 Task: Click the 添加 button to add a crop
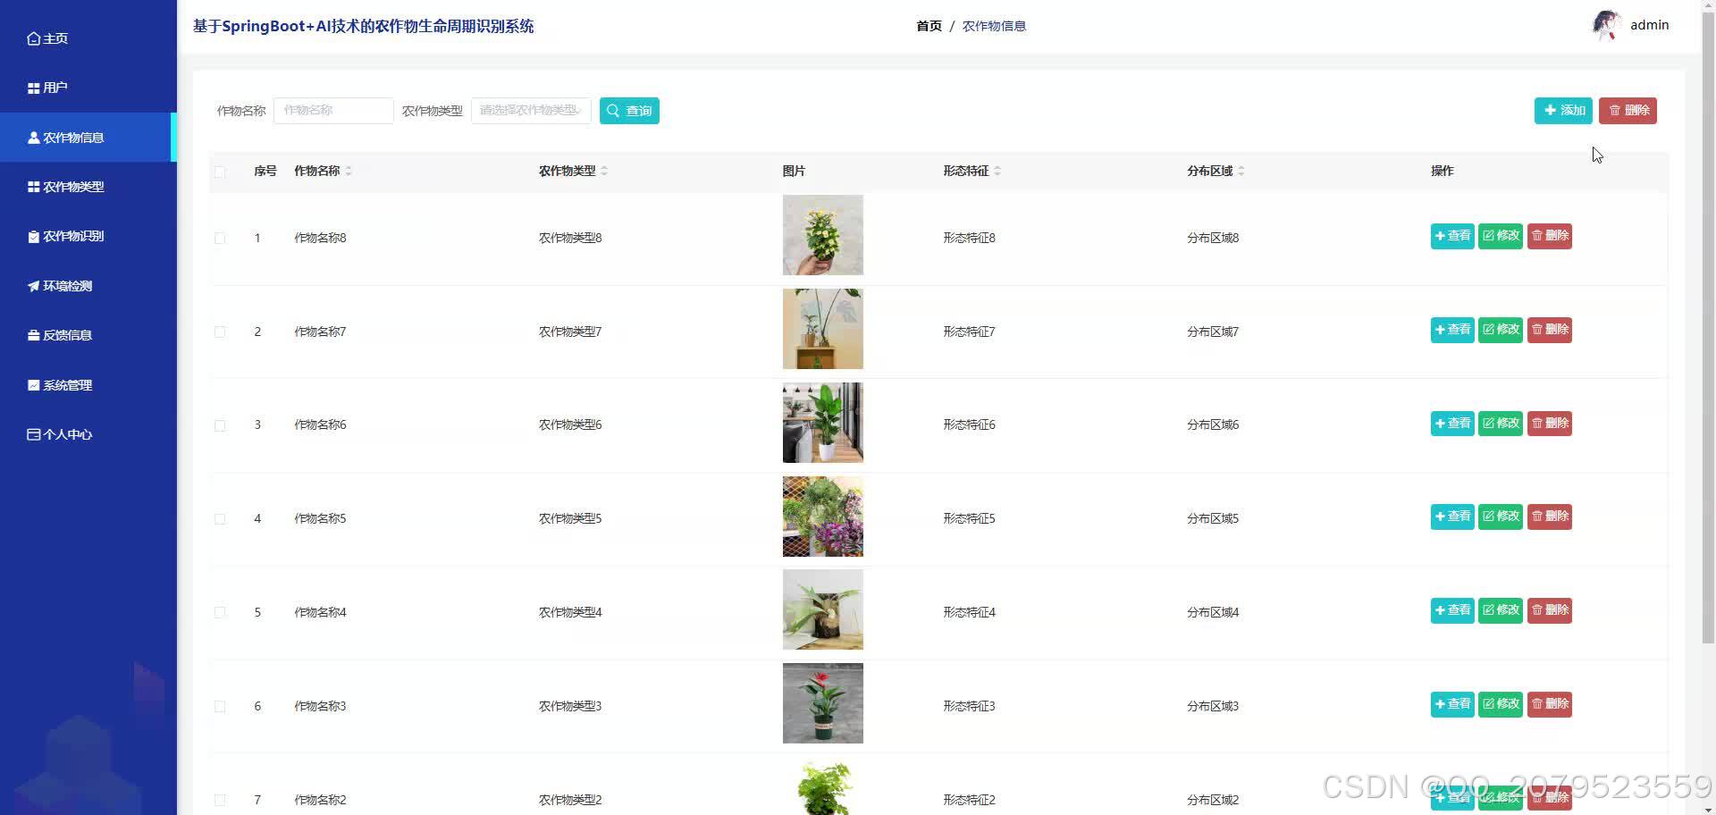click(x=1563, y=110)
